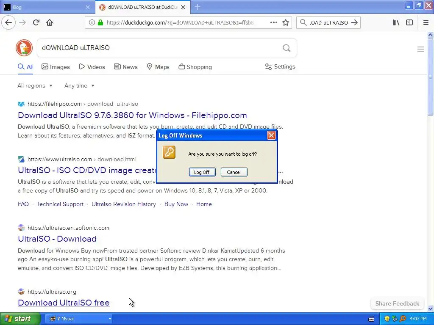Click the magnifier tray icon
This screenshot has height=325, width=434.
[x=403, y=319]
